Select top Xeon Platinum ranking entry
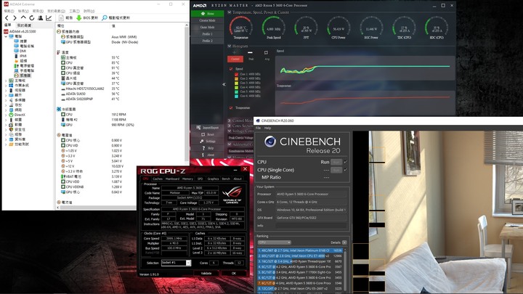523x294 pixels. 300,250
